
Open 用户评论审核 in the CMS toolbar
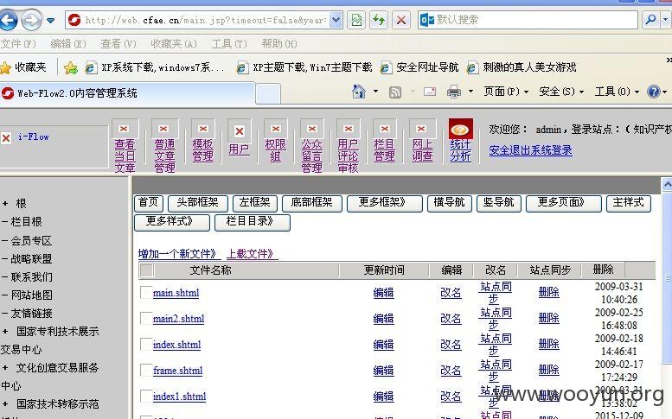tap(348, 146)
